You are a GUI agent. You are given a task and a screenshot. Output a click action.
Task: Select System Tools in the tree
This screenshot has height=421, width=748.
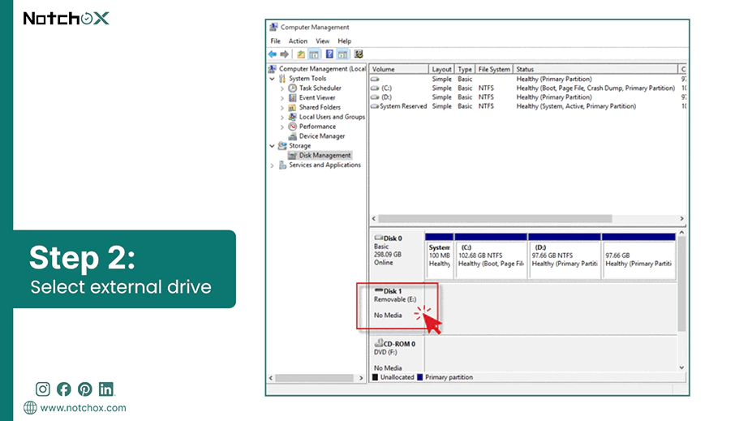307,78
